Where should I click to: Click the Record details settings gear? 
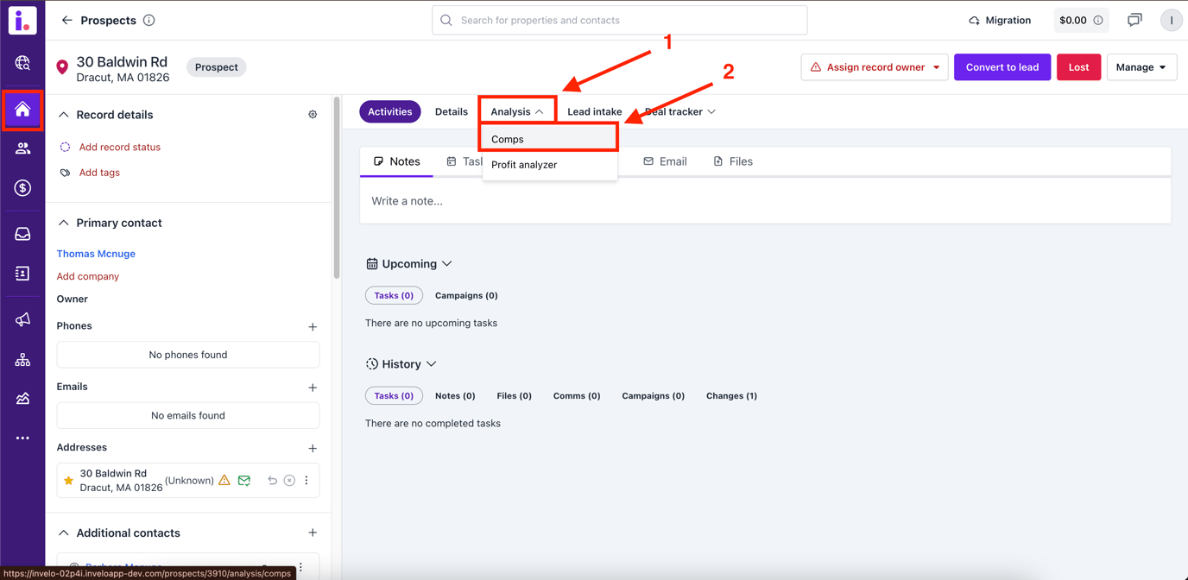point(313,115)
